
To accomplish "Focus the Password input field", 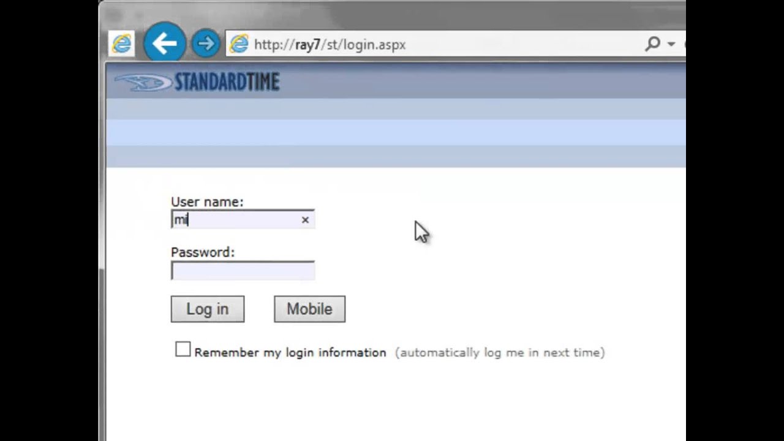I will (243, 270).
